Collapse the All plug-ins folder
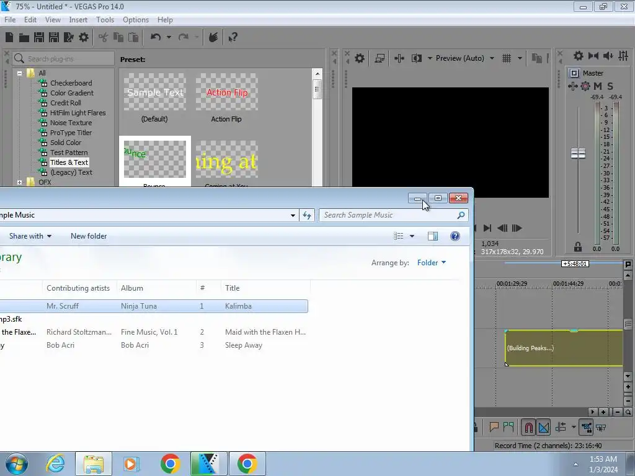Image resolution: width=635 pixels, height=476 pixels. [19, 73]
